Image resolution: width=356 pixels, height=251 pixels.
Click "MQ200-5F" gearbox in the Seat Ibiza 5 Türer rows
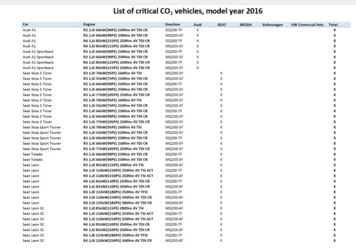(x=174, y=73)
